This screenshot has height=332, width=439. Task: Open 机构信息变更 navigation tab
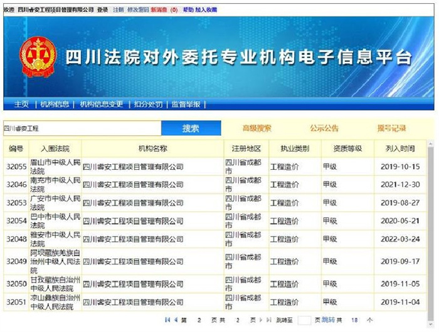(x=102, y=105)
